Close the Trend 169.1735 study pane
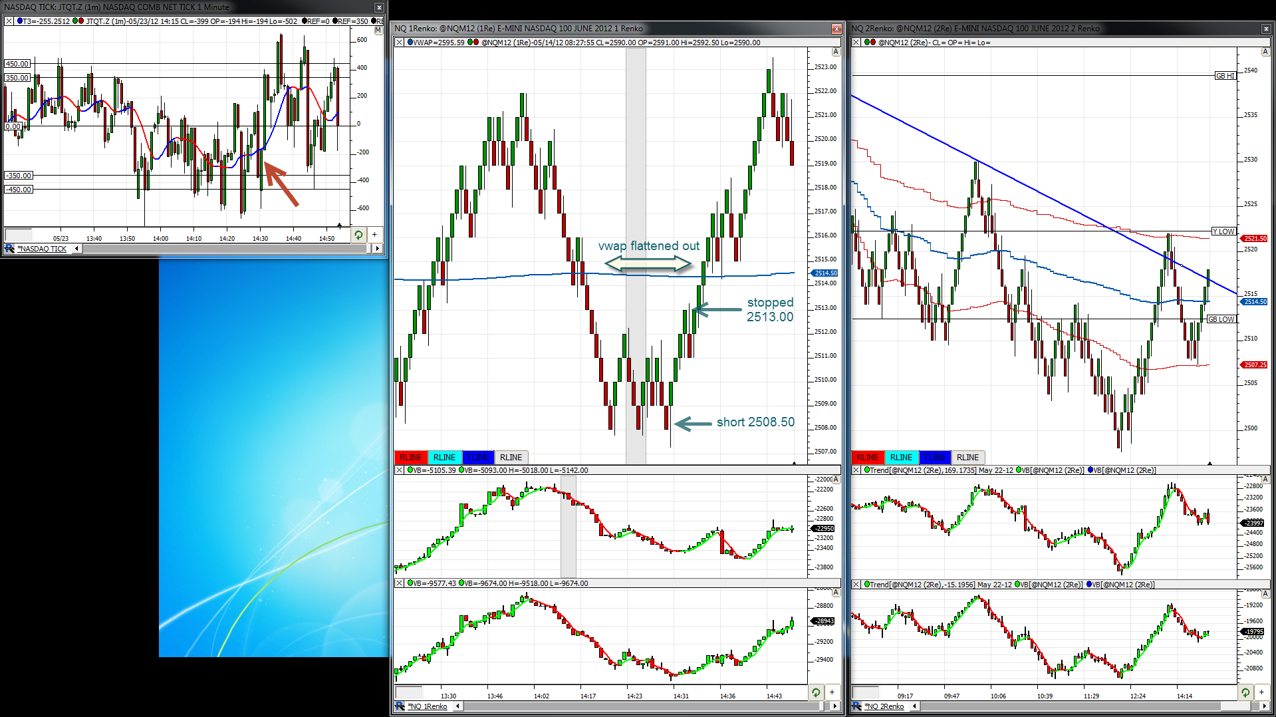 click(856, 470)
